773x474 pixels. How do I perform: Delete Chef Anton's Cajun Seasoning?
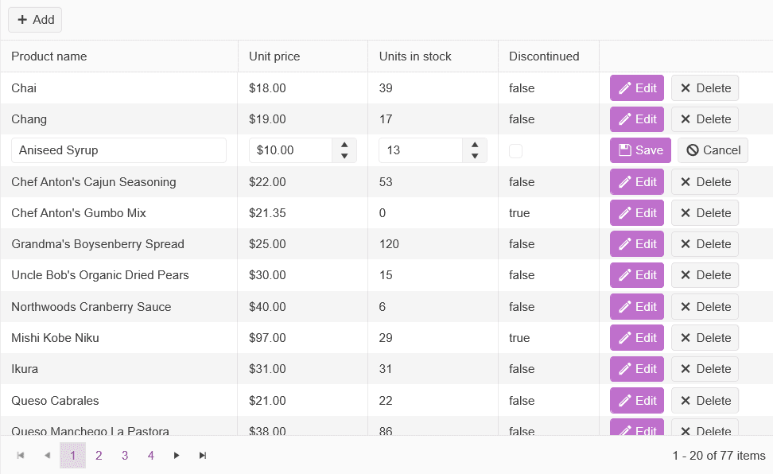(705, 182)
